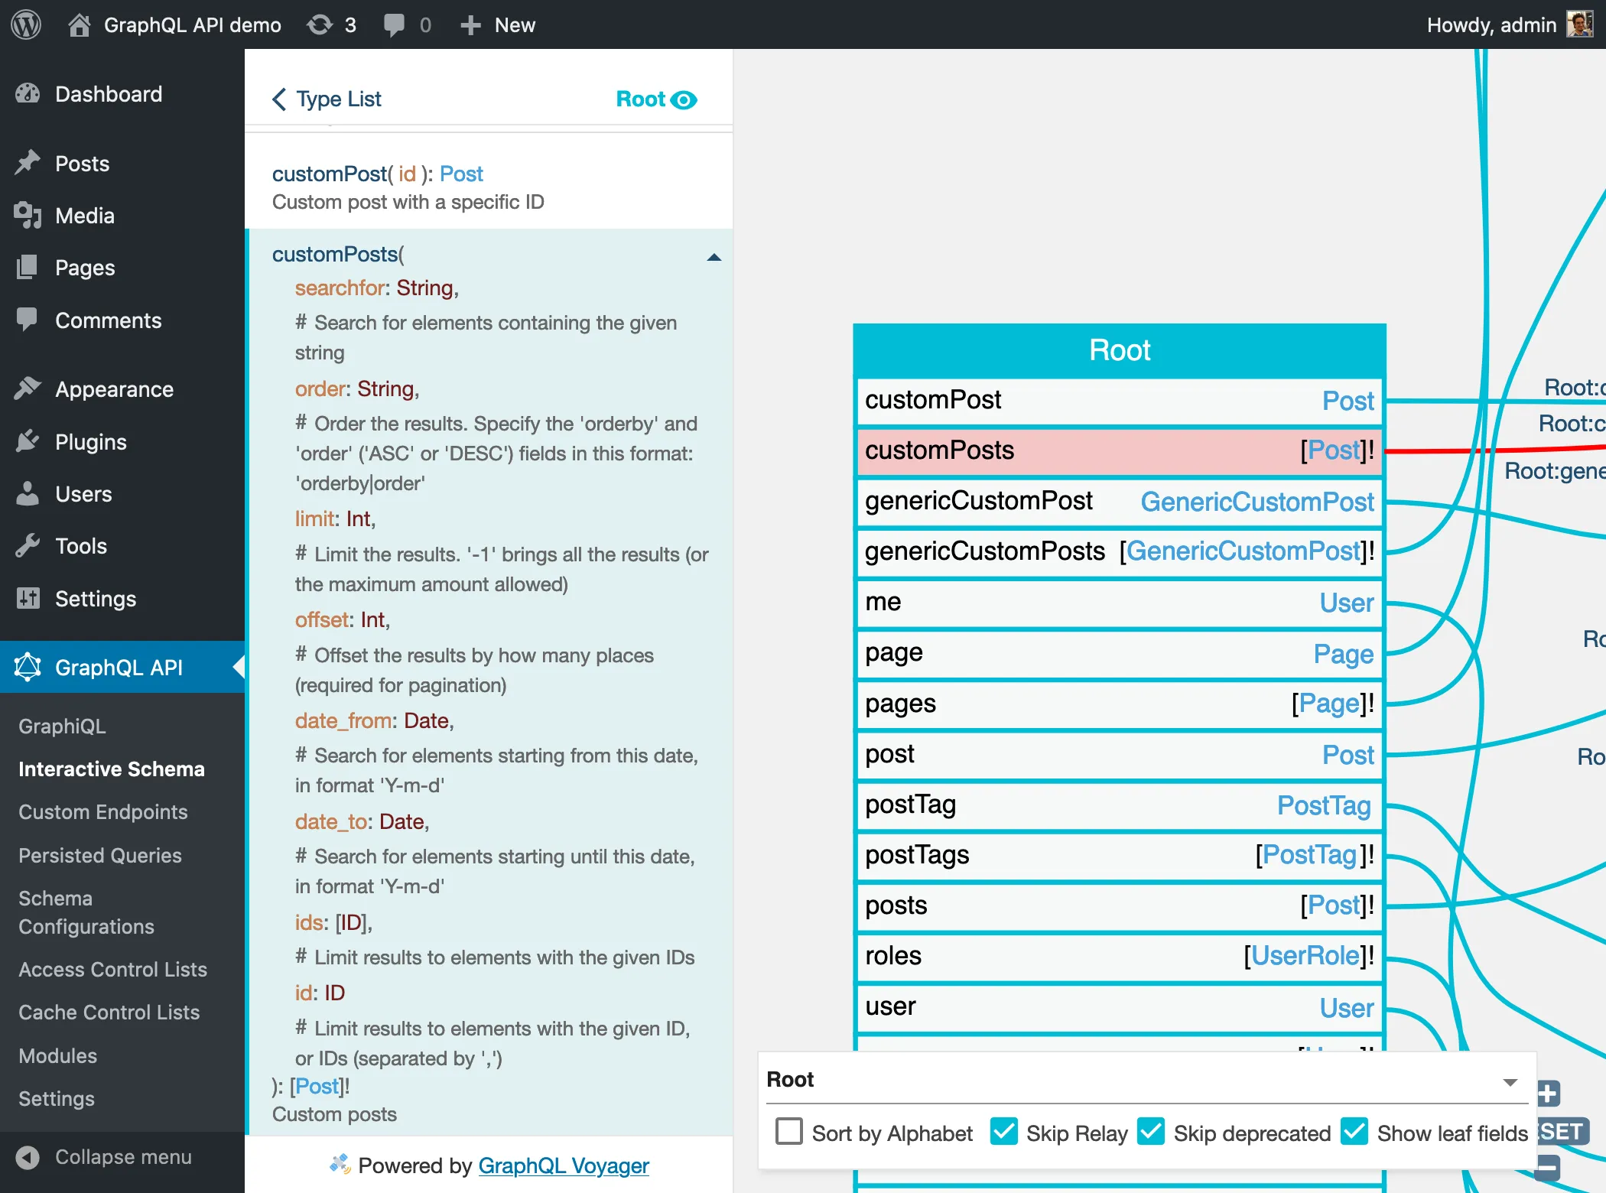Image resolution: width=1606 pixels, height=1193 pixels.
Task: Open the GraphiQL submenu item
Action: 62,726
